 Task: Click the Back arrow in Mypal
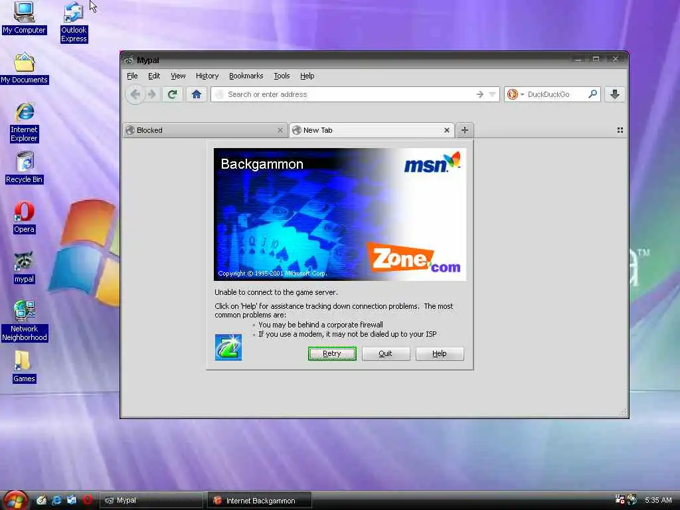coord(135,94)
